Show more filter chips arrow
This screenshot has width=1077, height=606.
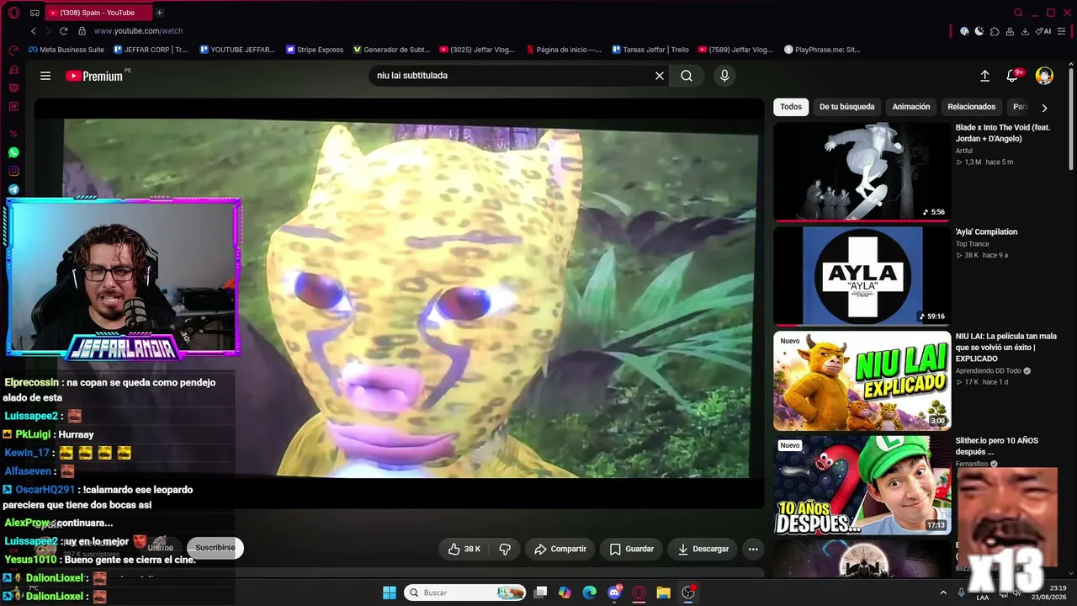click(x=1044, y=108)
